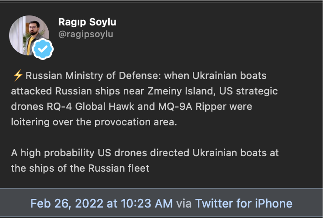The width and height of the screenshot is (323, 218).
Task: Click "Russian Ministry of Defense" in tweet
Action: pyautogui.click(x=92, y=75)
